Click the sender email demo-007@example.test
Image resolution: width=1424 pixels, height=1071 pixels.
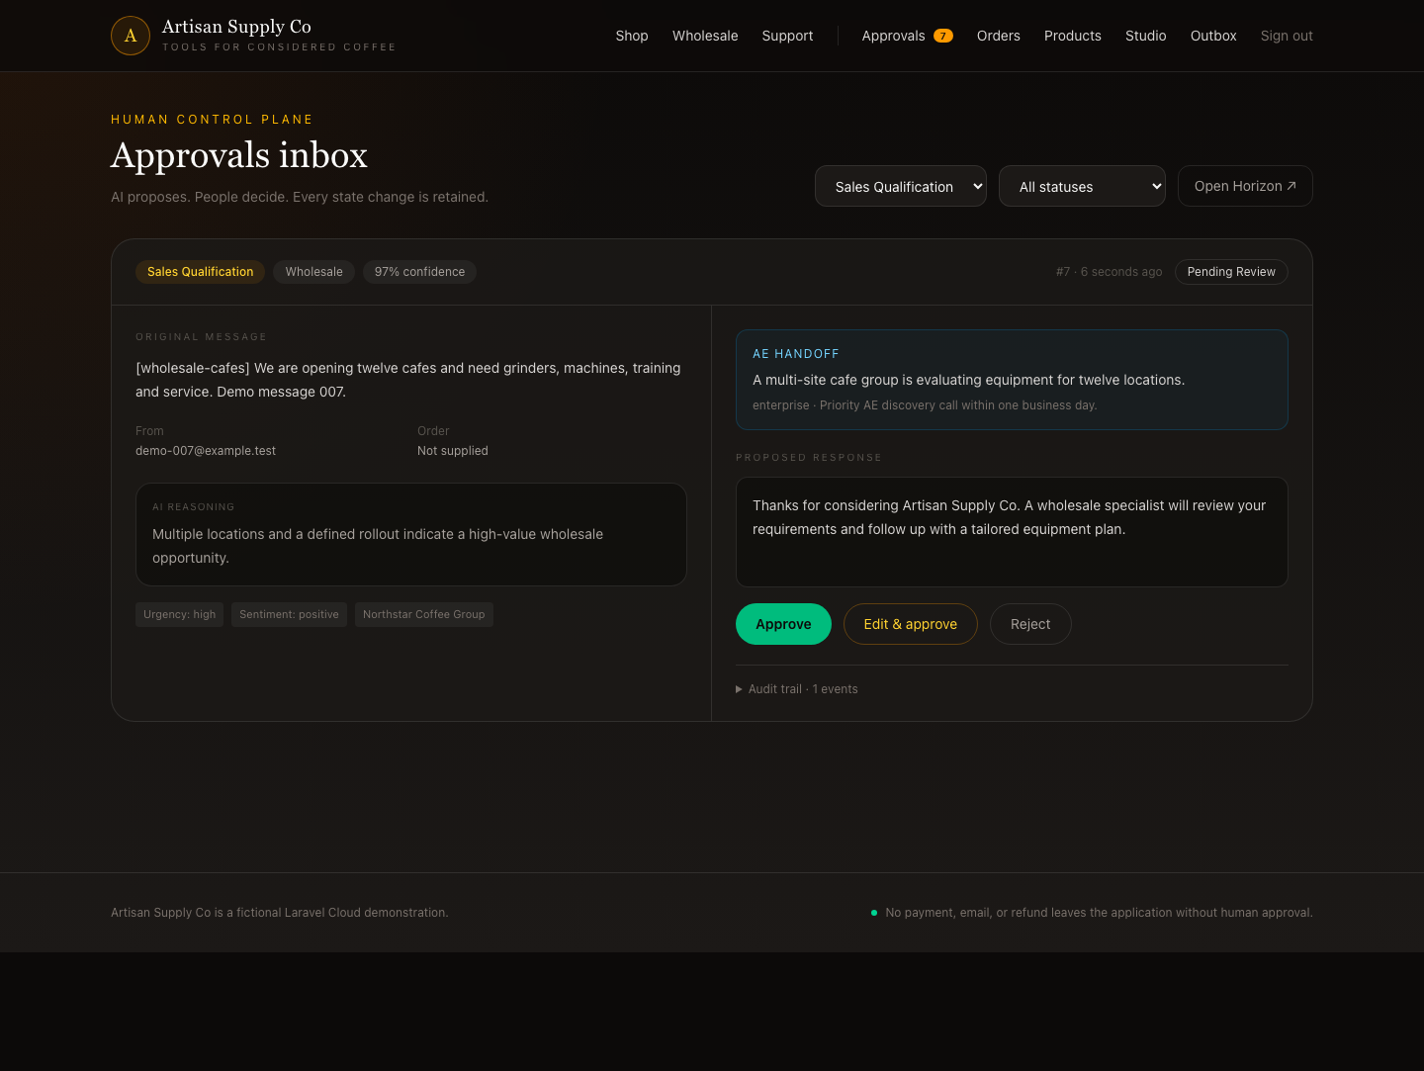pos(206,451)
